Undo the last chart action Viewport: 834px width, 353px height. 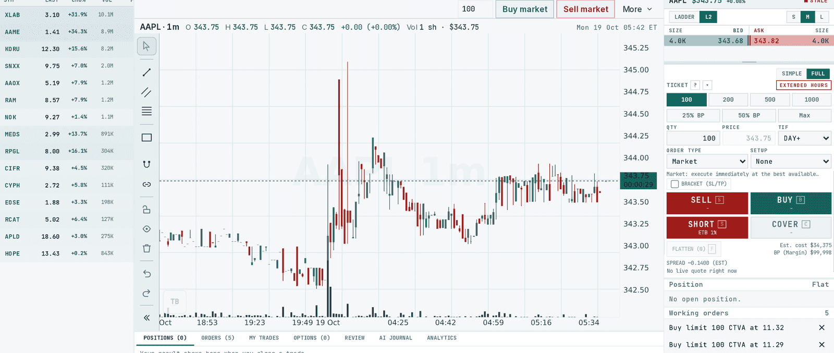[146, 274]
